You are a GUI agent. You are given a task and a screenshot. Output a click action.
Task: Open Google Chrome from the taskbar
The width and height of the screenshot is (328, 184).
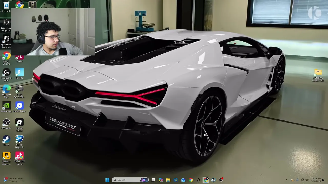click(191, 180)
